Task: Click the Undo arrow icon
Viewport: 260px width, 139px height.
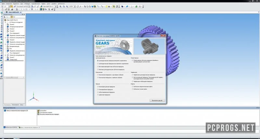Action: pyautogui.click(x=35, y=9)
